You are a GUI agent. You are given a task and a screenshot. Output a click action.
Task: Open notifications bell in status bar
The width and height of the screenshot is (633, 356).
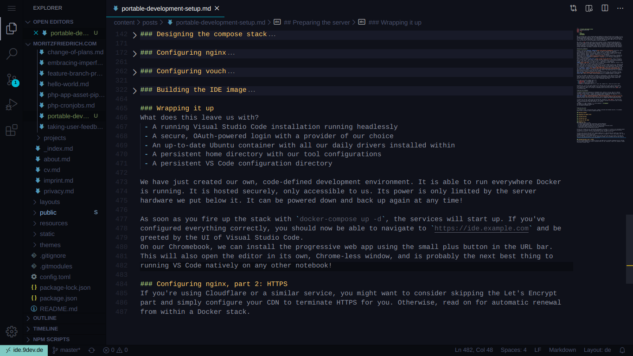tap(623, 350)
